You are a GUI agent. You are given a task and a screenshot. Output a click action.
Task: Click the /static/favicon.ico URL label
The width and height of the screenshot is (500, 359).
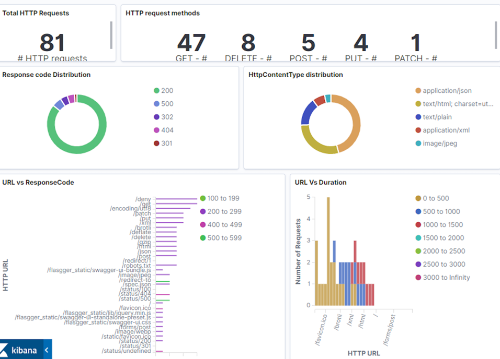tap(126, 337)
